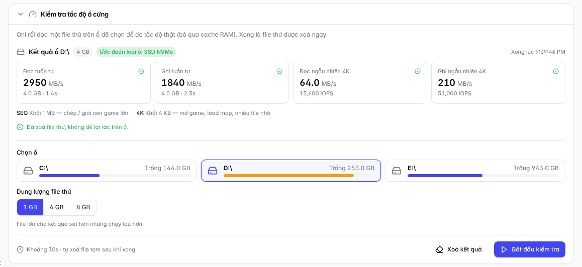This screenshot has width=582, height=267.
Task: Click the Trống 253.0 GB label
Action: 352,168
